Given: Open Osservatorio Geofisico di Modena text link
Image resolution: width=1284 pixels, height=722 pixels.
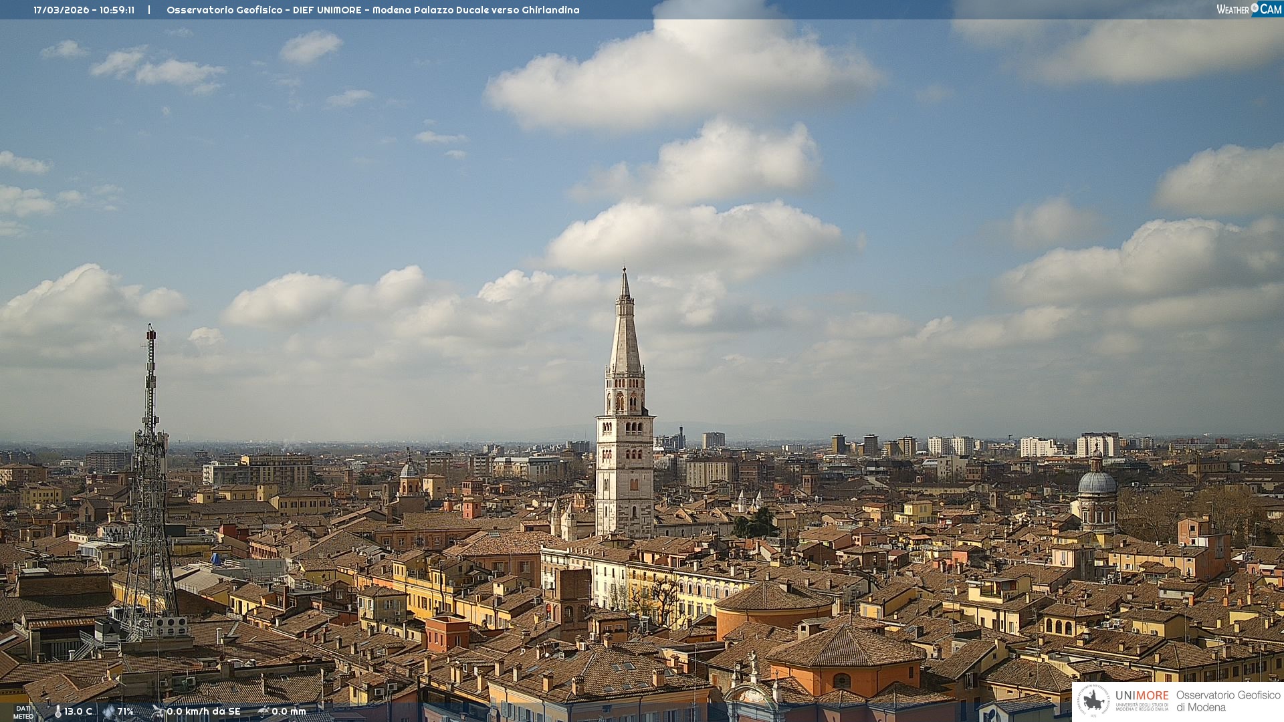Looking at the screenshot, I should pos(1228,701).
